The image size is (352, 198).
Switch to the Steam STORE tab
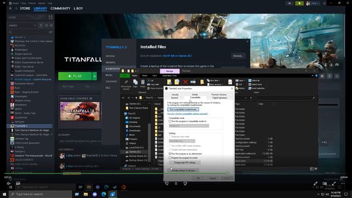point(25,8)
